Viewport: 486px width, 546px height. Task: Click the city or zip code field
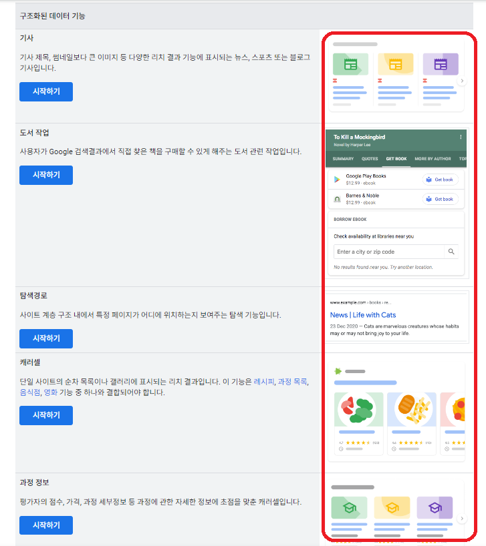tap(388, 252)
